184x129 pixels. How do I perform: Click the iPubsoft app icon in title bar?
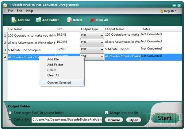5,5
